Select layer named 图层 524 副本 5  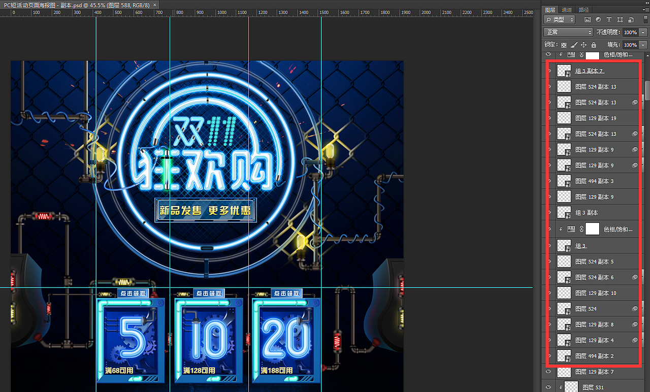[x=594, y=262]
